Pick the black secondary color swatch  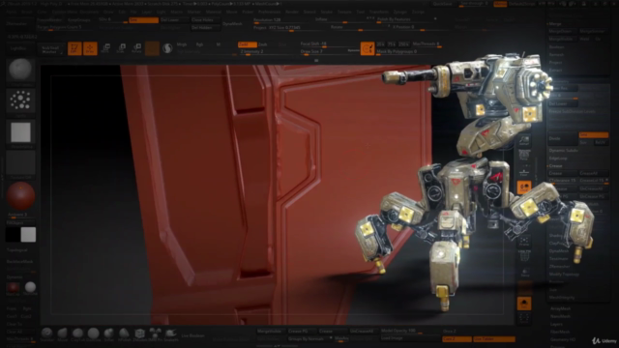(x=13, y=234)
